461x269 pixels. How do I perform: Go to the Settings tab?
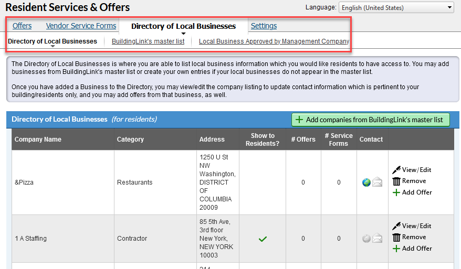[264, 26]
